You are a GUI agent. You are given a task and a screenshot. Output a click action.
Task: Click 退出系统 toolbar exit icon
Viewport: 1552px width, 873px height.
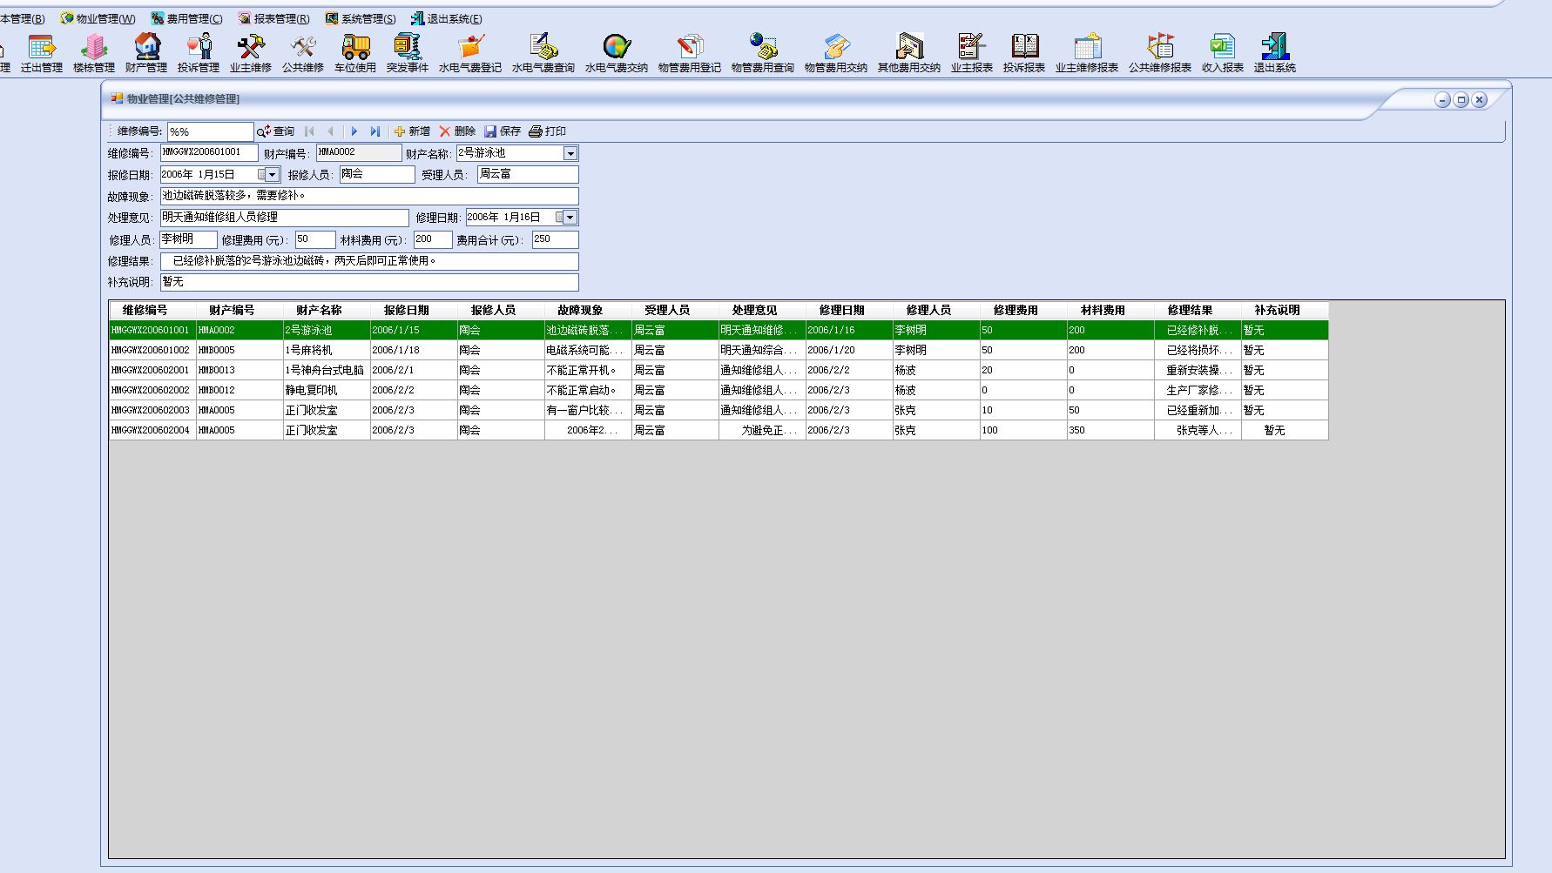(1275, 52)
